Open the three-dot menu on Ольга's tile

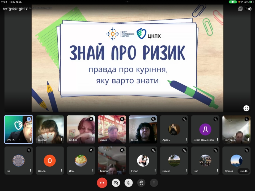62,171
